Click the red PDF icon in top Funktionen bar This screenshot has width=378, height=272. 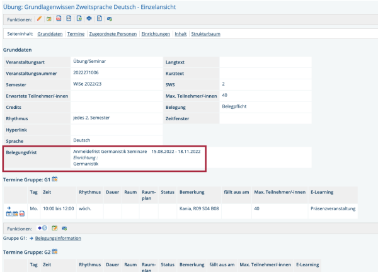[59, 20]
